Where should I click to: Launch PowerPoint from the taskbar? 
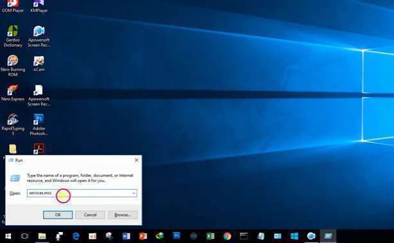(143, 236)
